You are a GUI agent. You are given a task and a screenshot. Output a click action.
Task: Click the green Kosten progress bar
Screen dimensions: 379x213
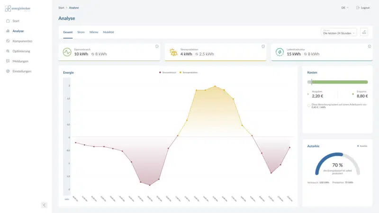click(x=339, y=82)
